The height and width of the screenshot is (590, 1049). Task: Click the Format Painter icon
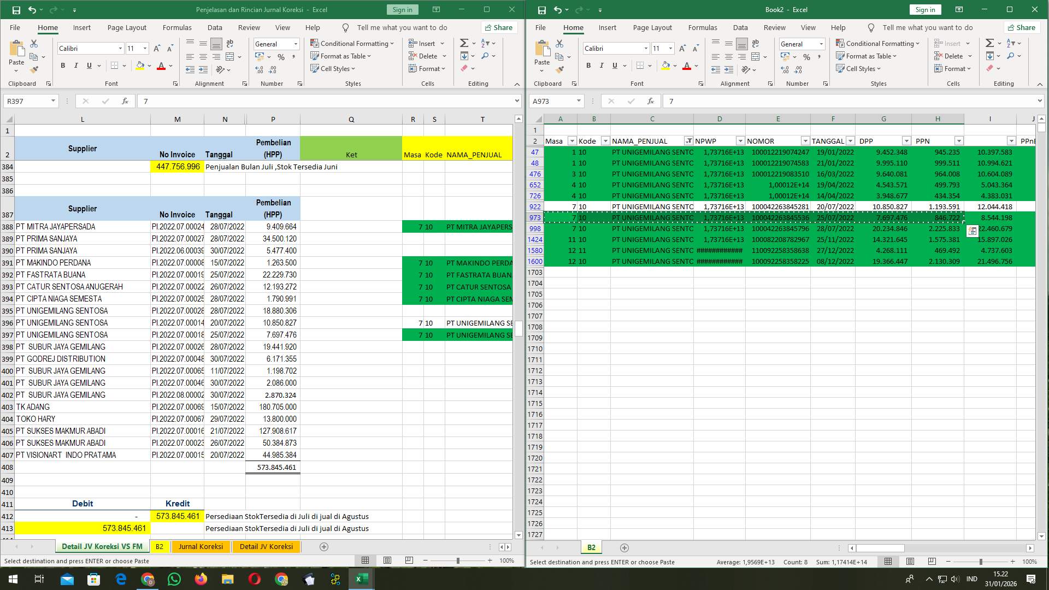click(34, 69)
